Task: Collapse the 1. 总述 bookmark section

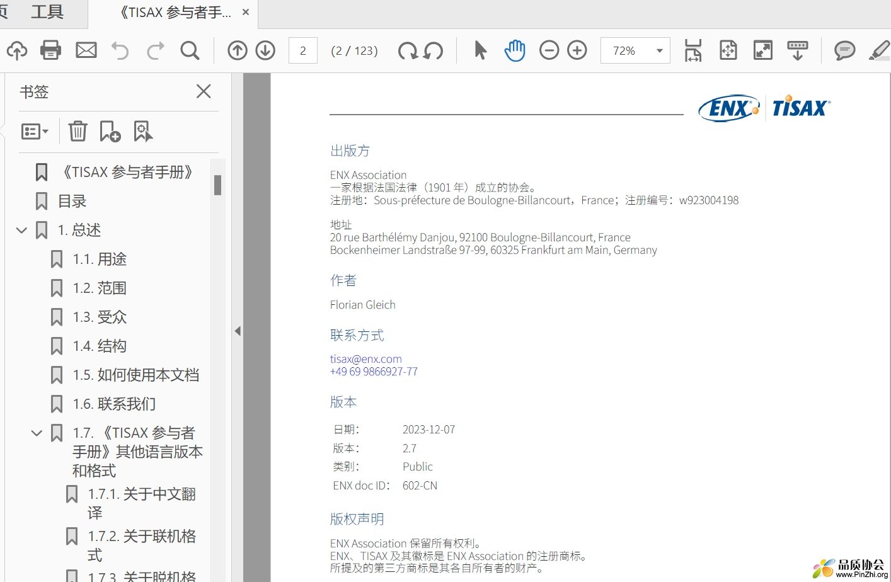Action: 21,230
